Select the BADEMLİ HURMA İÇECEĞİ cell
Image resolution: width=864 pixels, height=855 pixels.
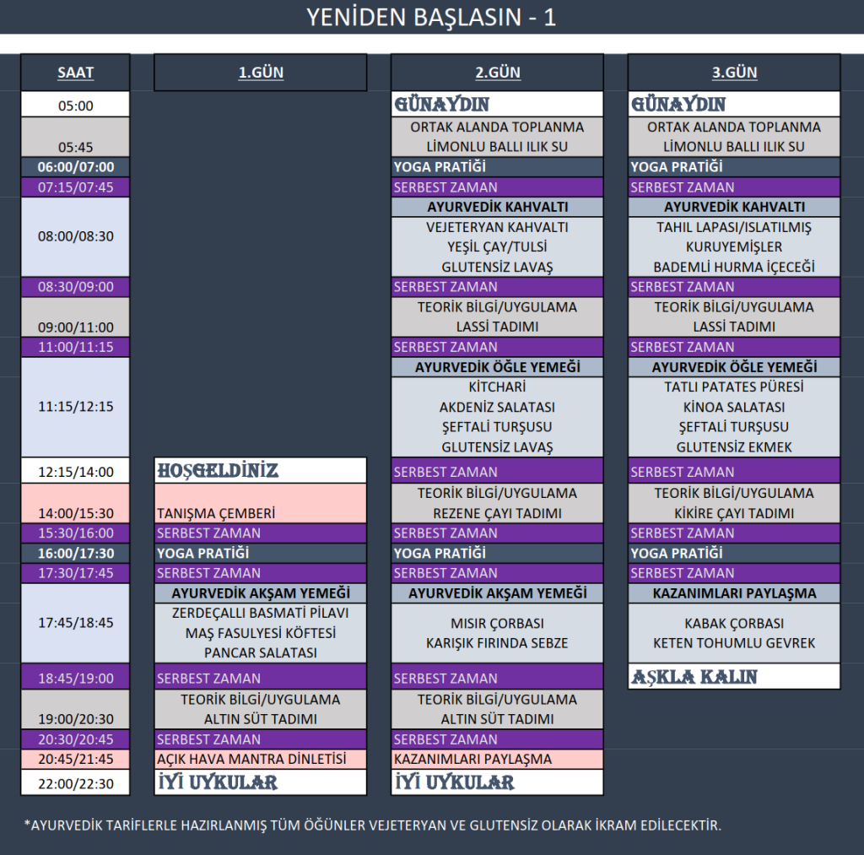tap(734, 267)
